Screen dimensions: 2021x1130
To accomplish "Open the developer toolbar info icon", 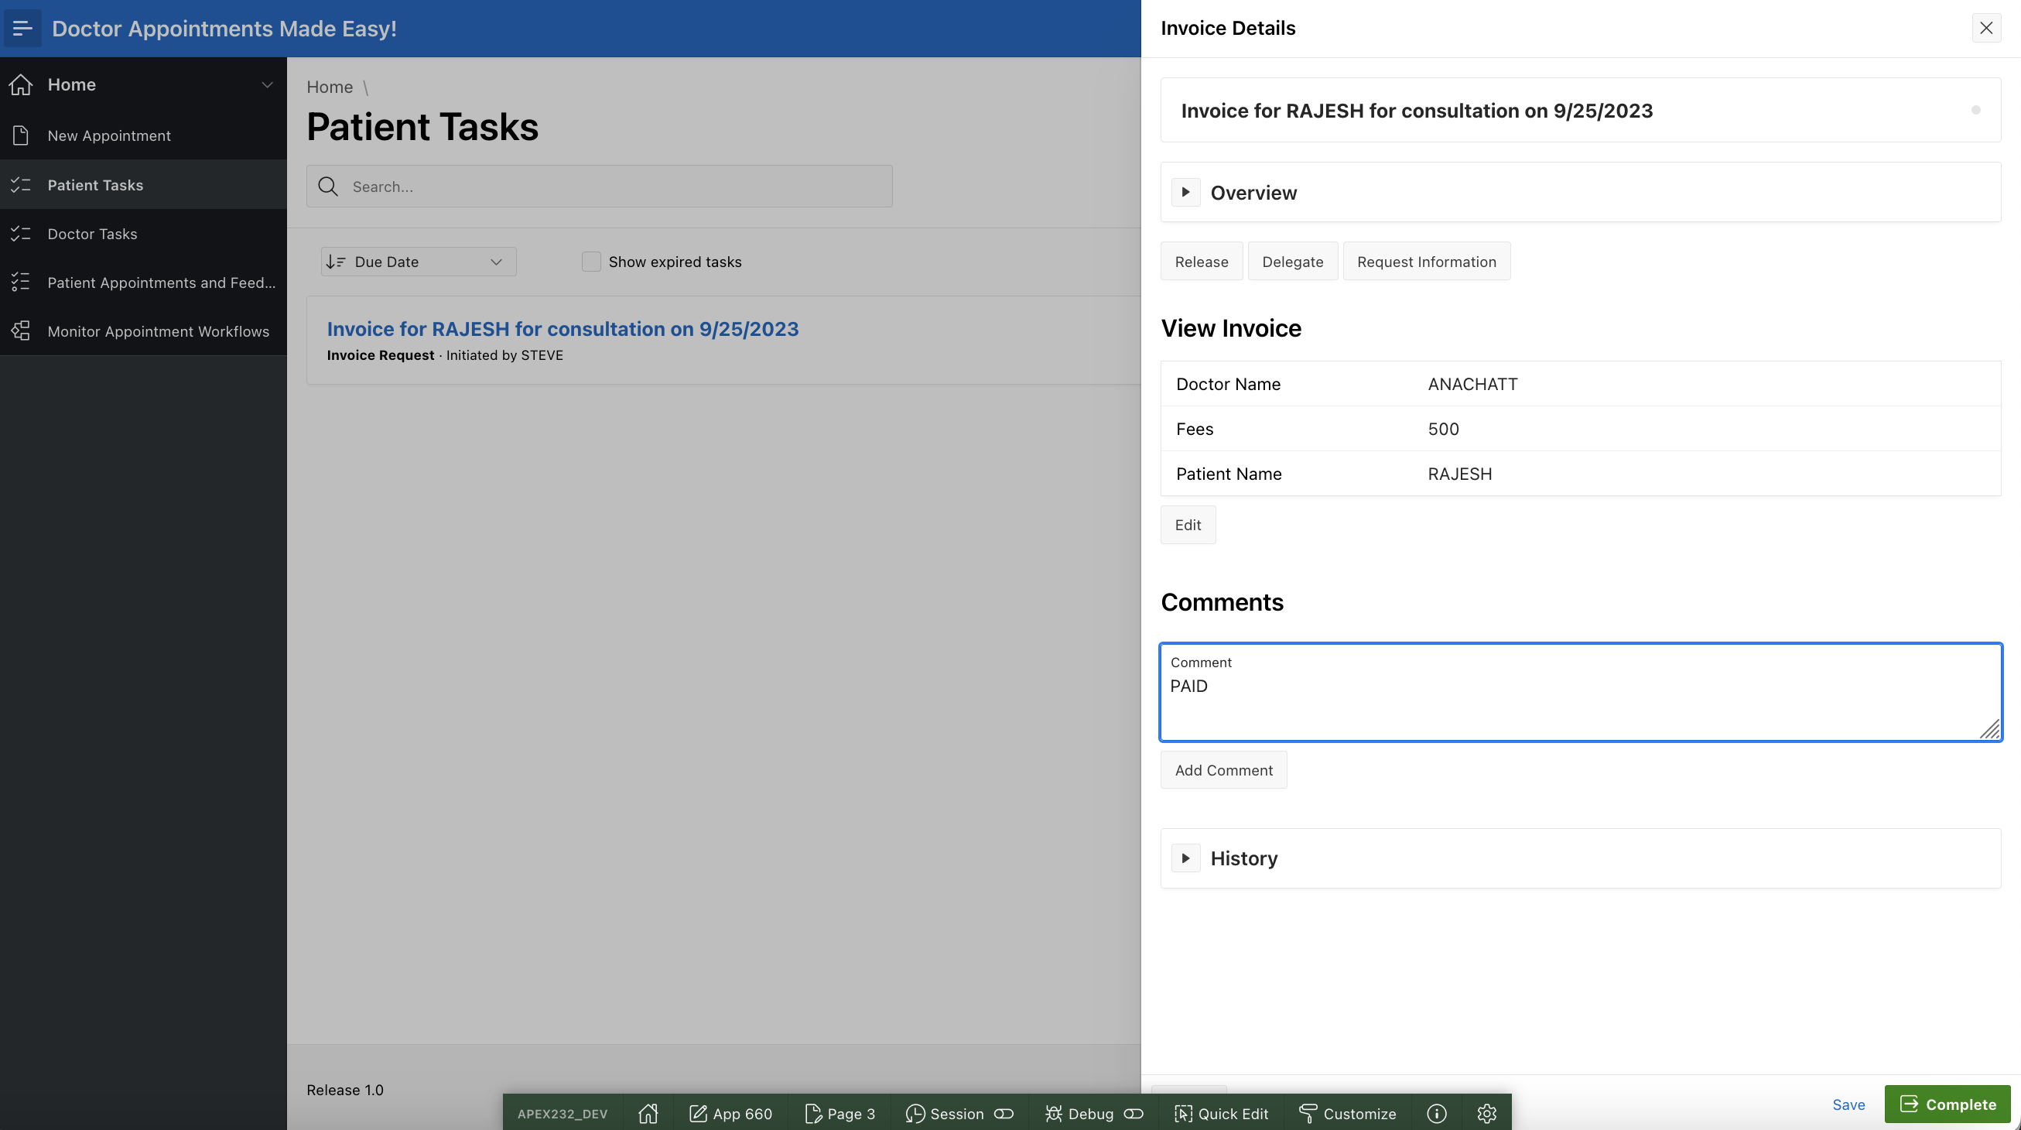I will [x=1437, y=1113].
